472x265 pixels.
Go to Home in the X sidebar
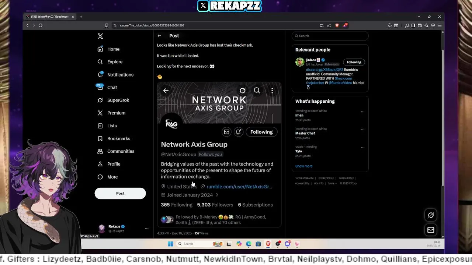click(108, 49)
